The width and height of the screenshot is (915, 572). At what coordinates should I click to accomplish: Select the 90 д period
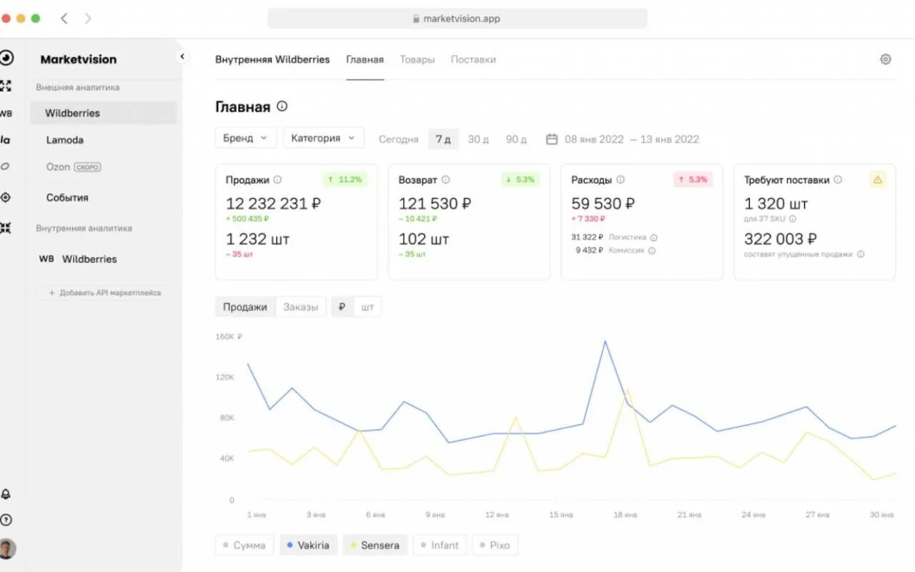click(516, 139)
